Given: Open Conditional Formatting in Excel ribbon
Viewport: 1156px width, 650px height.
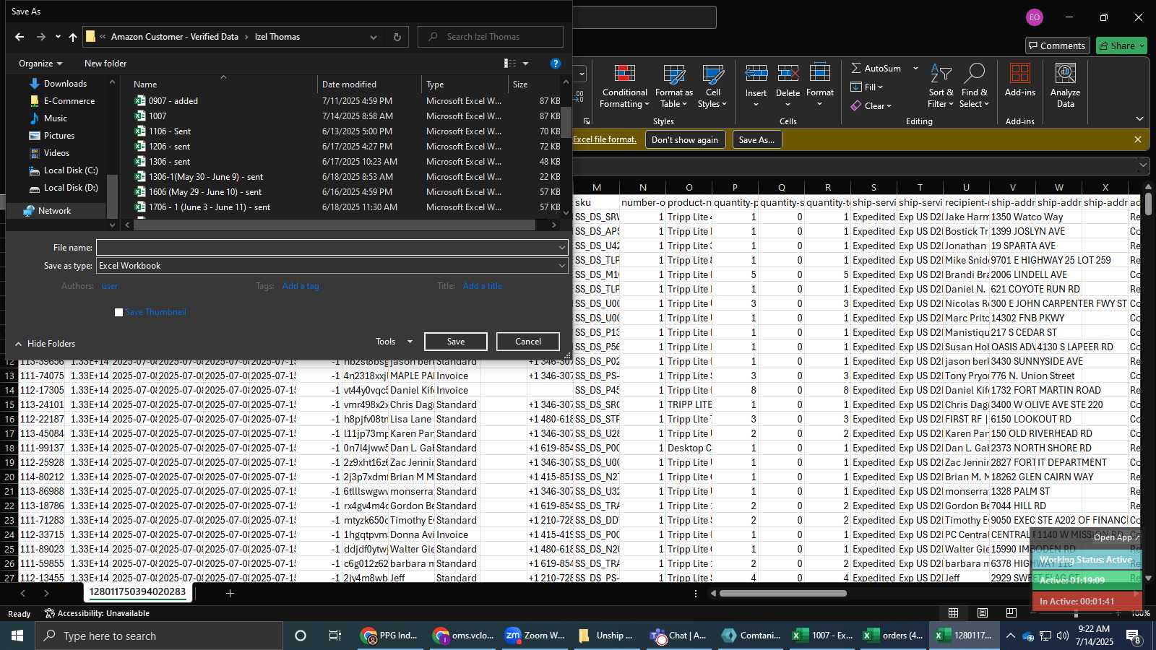Looking at the screenshot, I should click(625, 86).
